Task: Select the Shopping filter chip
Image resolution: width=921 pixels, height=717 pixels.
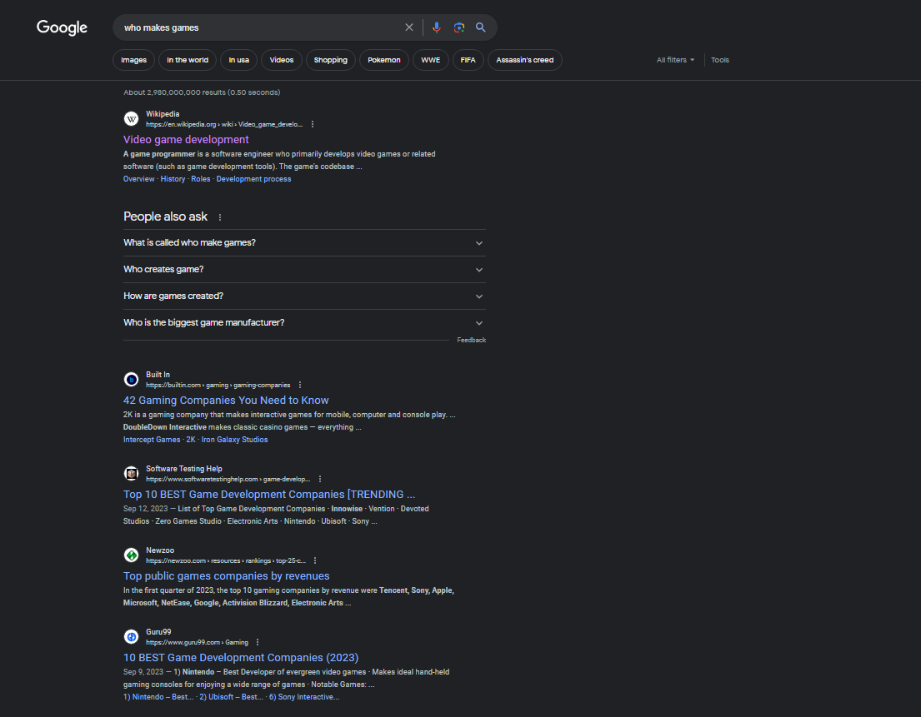Action: tap(331, 60)
